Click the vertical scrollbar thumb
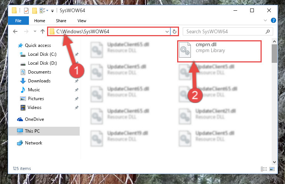 coord(274,54)
